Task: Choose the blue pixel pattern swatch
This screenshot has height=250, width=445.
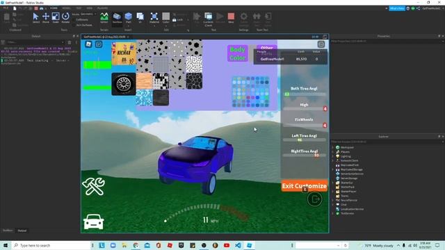Action: coord(144,97)
